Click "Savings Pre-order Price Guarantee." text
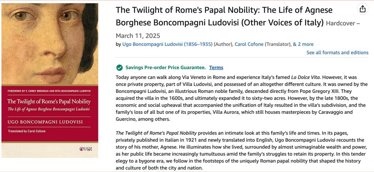 [x=166, y=67]
